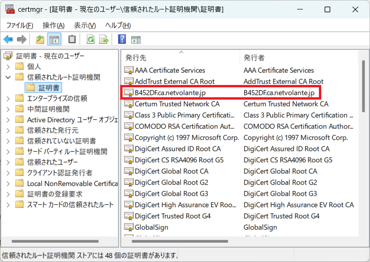Image resolution: width=370 pixels, height=262 pixels.
Task: Click root icon of 証明書 - 現在のユーザー
Action: [x=8, y=56]
